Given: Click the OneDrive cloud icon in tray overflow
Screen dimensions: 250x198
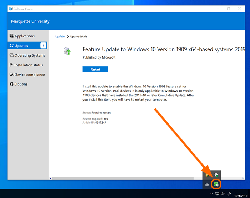Looking at the screenshot, I should [x=207, y=184].
